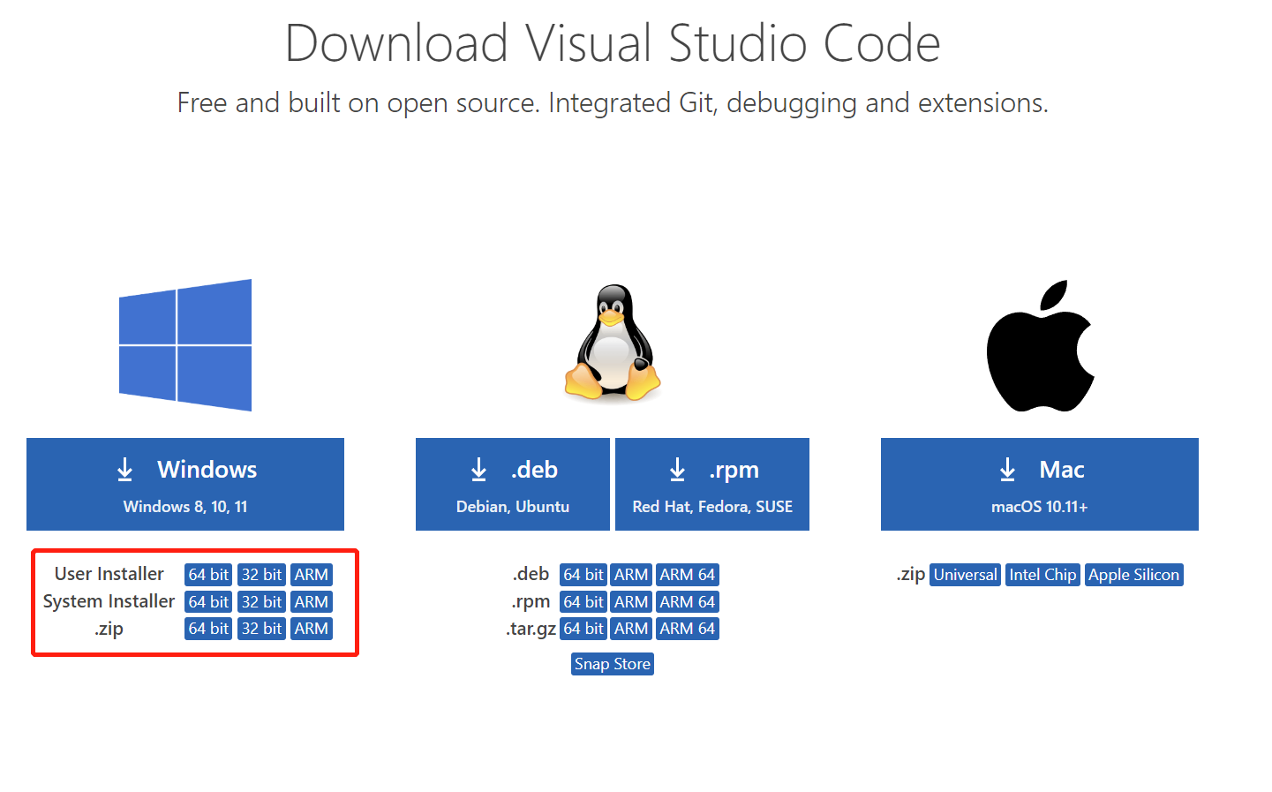Download the Mac Apple Silicon .zip

pyautogui.click(x=1134, y=575)
